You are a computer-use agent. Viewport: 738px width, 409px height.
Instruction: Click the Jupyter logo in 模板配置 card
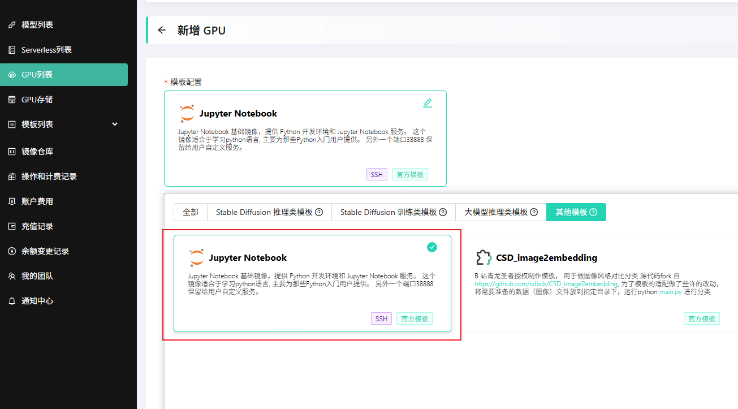(187, 114)
